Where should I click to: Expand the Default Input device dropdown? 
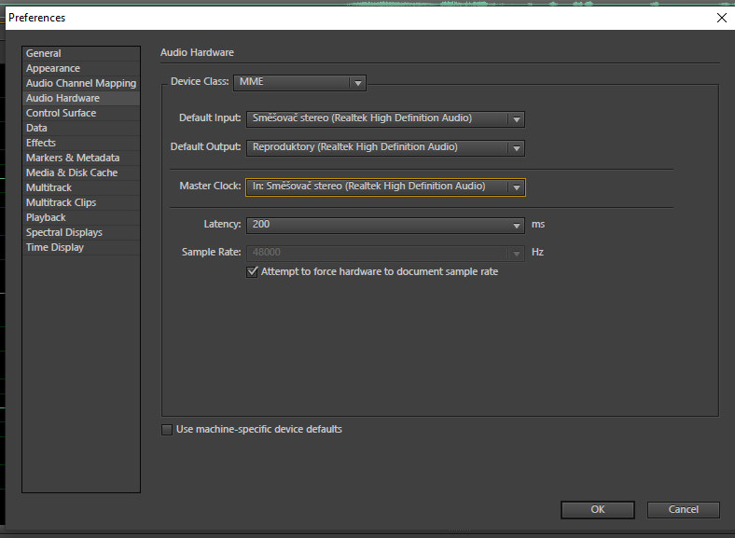pyautogui.click(x=384, y=118)
